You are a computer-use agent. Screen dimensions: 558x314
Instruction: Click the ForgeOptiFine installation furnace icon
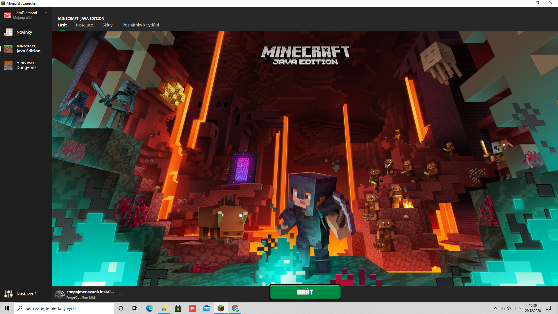click(x=60, y=294)
